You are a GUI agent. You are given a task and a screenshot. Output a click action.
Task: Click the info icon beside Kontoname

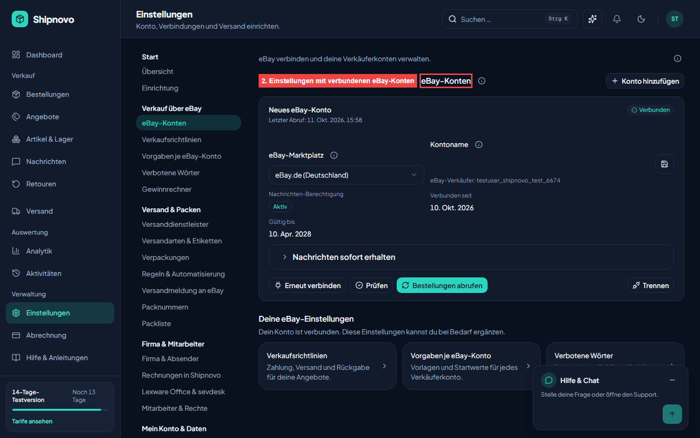(479, 145)
